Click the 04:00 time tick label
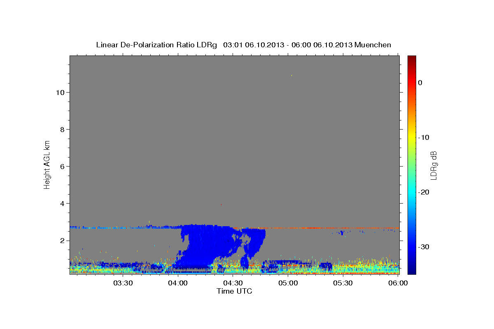494x329 pixels. click(x=178, y=283)
